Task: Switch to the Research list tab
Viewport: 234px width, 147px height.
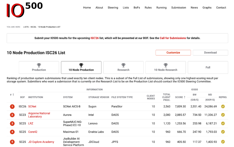Action: click(x=123, y=67)
